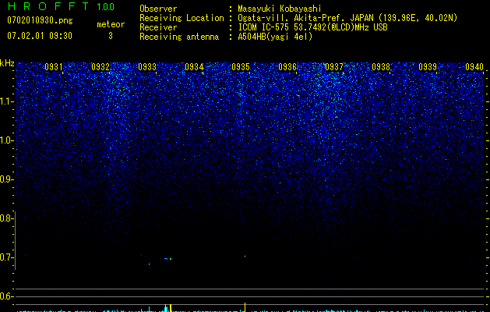Click the 0940 time marker

tap(474, 66)
